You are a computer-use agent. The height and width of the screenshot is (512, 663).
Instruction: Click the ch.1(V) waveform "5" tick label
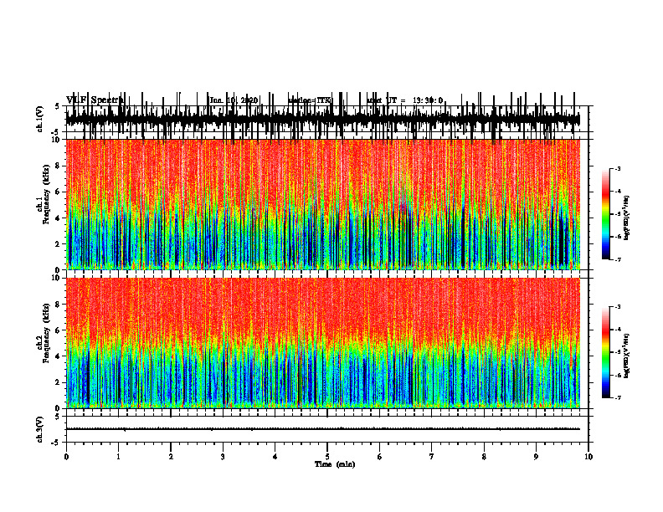point(58,107)
